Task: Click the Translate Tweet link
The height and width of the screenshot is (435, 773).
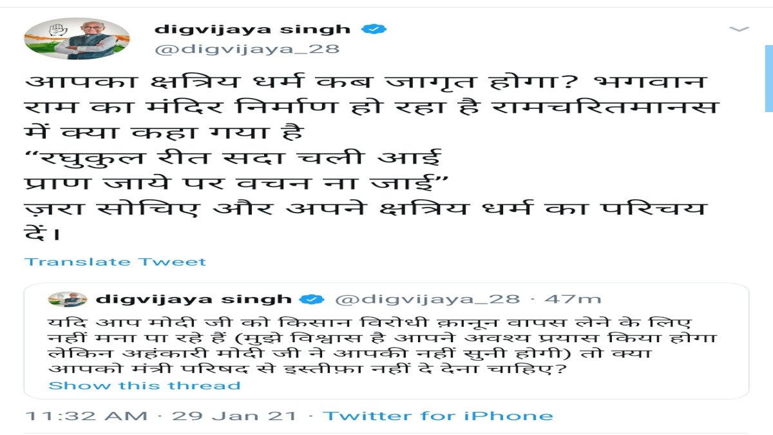Action: 116,262
